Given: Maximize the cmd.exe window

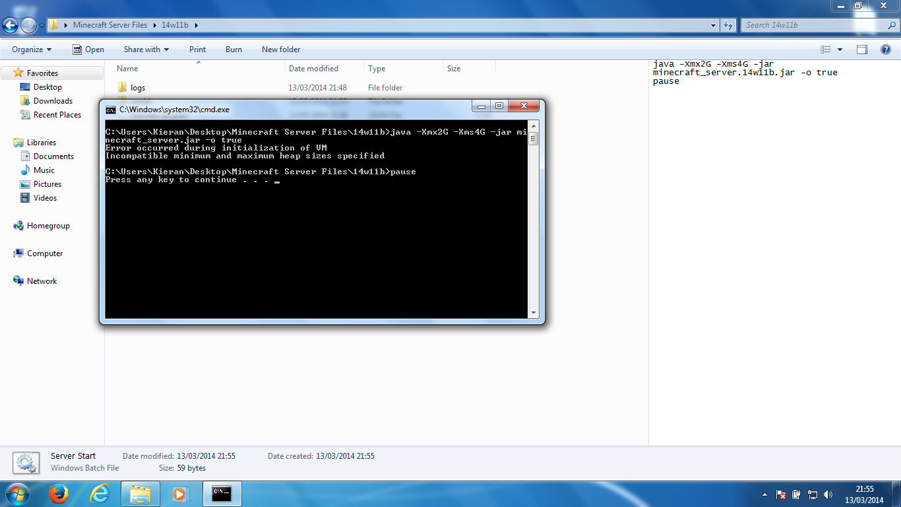Looking at the screenshot, I should pos(499,106).
